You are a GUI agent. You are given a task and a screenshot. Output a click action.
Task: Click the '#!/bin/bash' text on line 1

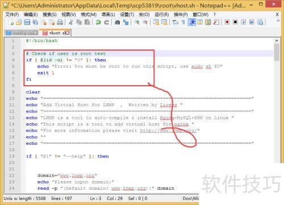(x=41, y=40)
